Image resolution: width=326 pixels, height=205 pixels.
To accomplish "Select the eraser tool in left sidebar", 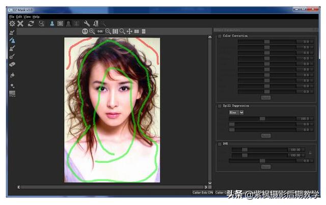I will (12, 64).
